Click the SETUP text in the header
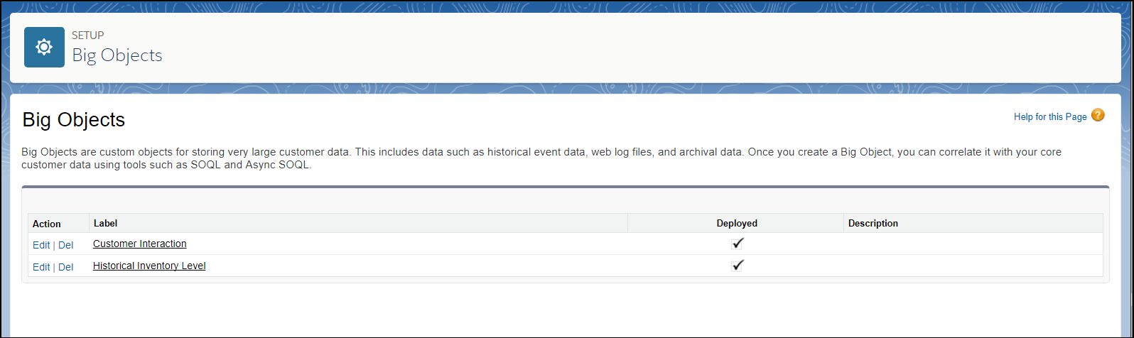The width and height of the screenshot is (1134, 338). click(x=88, y=36)
